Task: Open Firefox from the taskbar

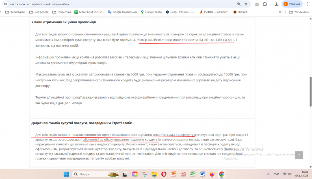Action: tap(212, 174)
